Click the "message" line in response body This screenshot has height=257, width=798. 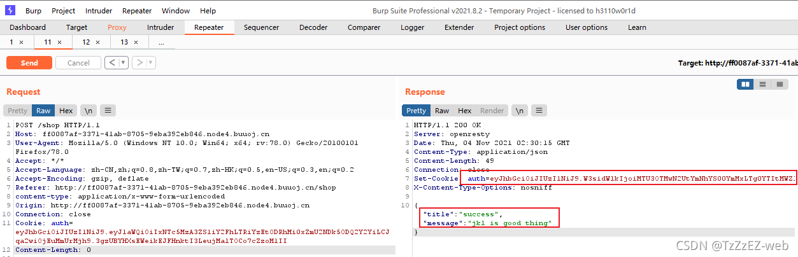click(x=487, y=223)
